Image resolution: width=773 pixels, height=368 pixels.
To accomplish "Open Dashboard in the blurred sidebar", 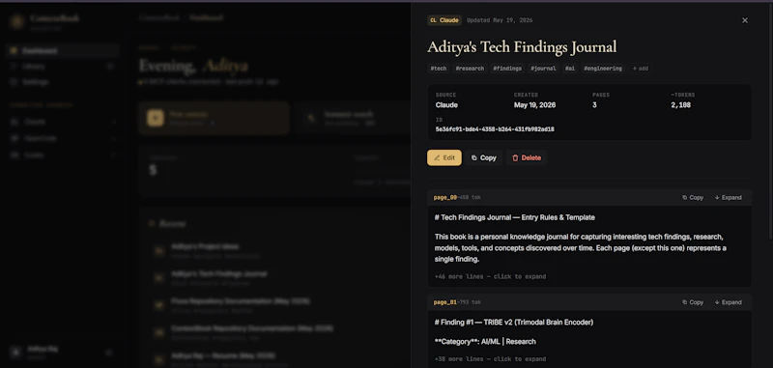I will click(x=62, y=51).
